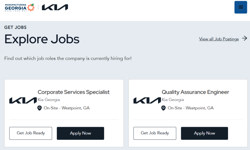This screenshot has height=150, width=250.
Task: Apply Now for Quality Assurance Engineer
Action: (x=204, y=133)
